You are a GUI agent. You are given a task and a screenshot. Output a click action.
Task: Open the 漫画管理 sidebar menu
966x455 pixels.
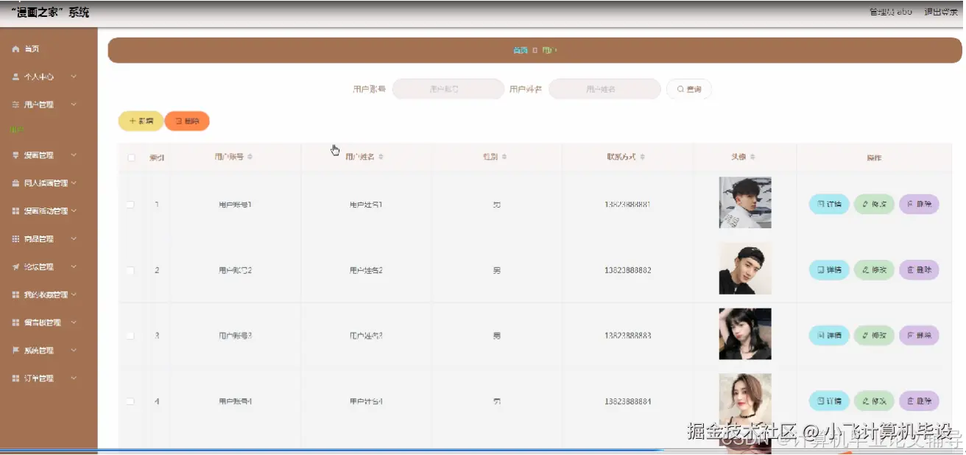pyautogui.click(x=49, y=155)
